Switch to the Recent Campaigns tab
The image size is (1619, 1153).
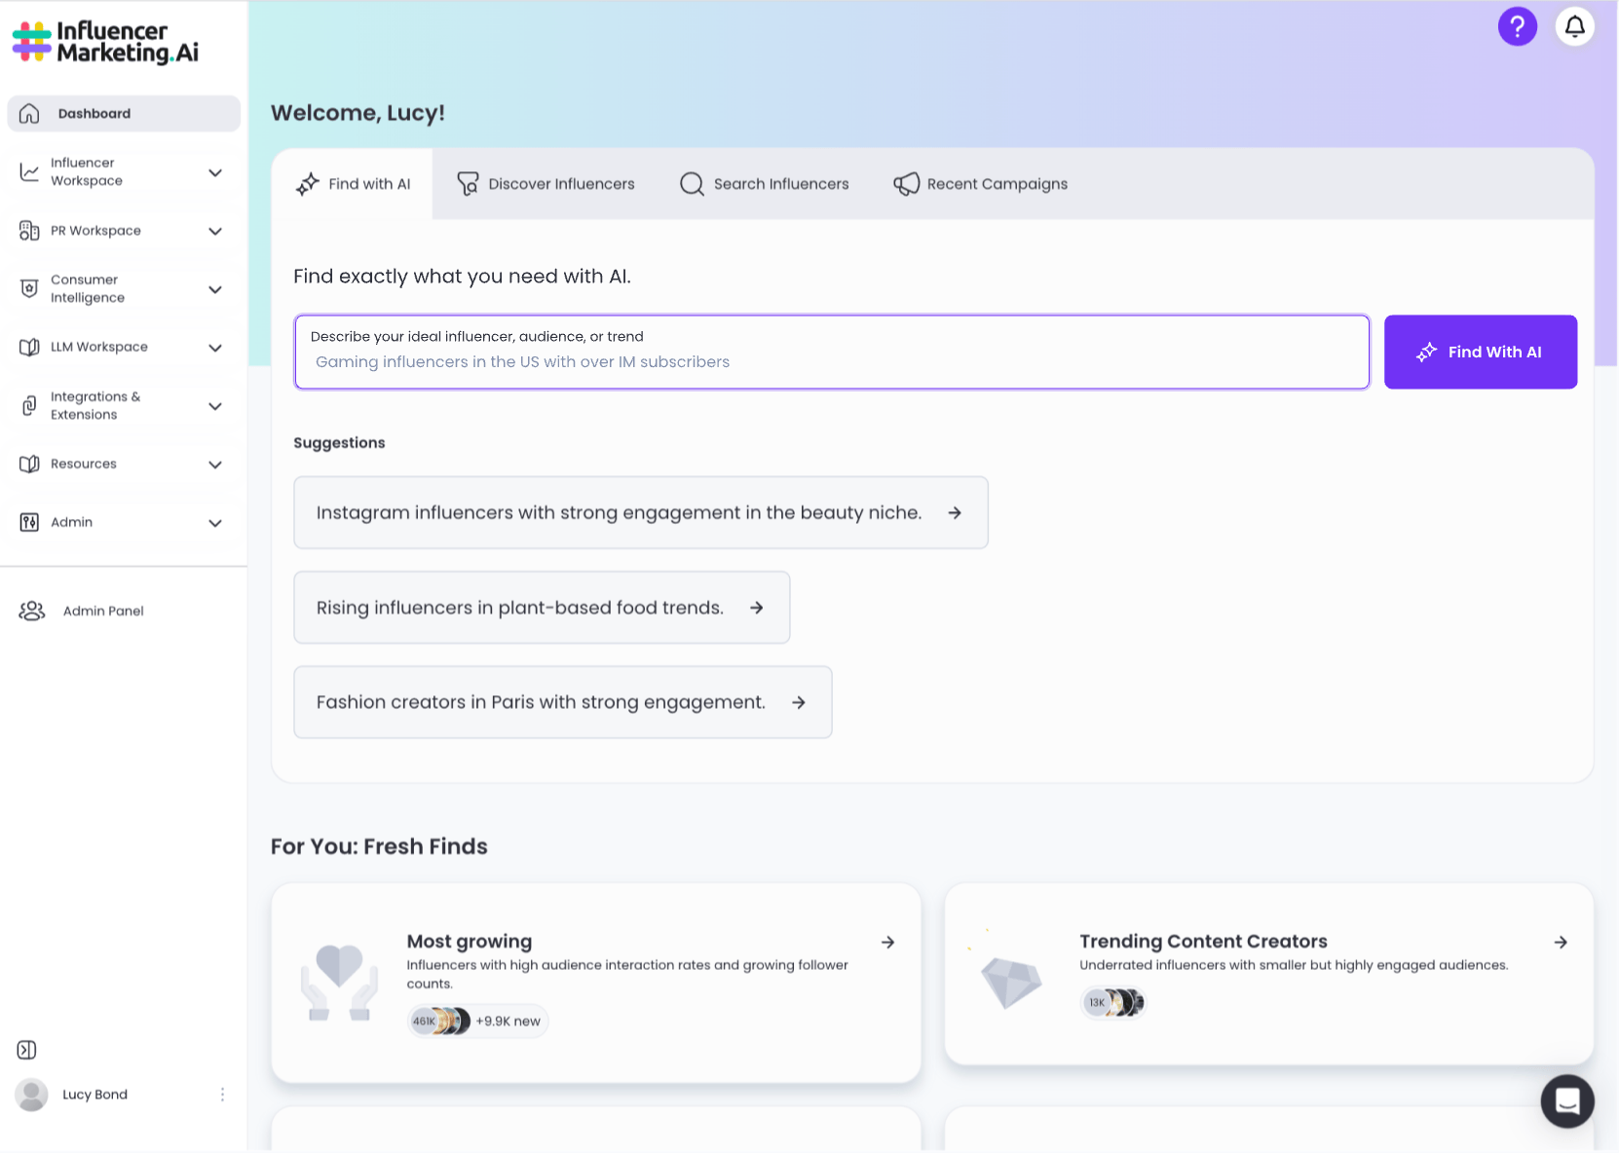click(980, 184)
